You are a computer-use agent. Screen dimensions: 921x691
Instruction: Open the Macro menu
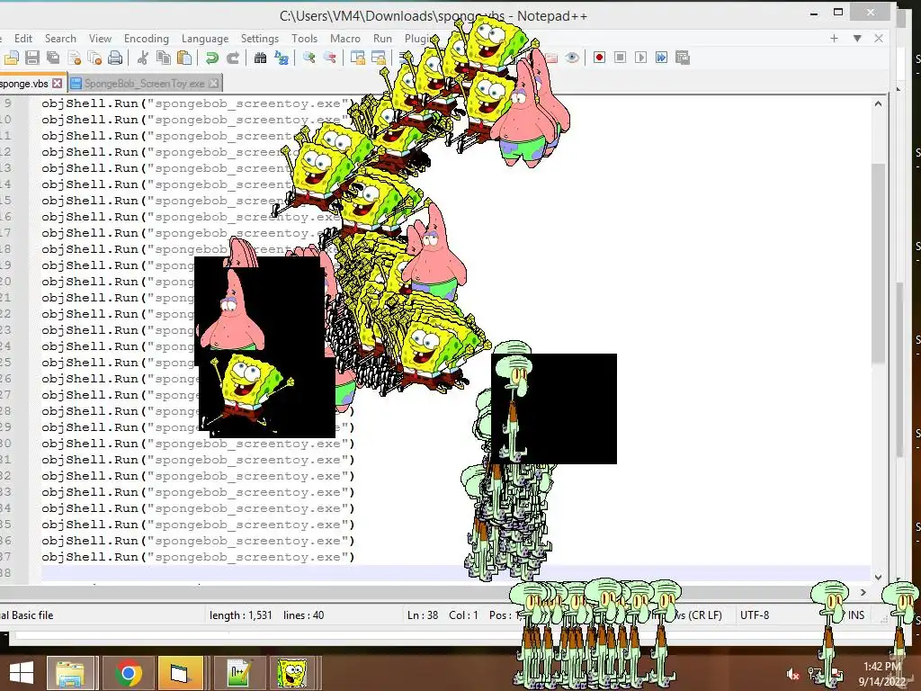coord(345,39)
